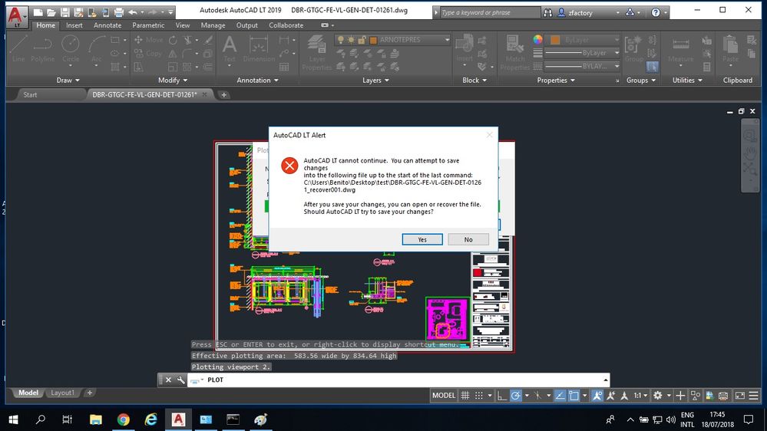Select the Line tool

(18, 49)
